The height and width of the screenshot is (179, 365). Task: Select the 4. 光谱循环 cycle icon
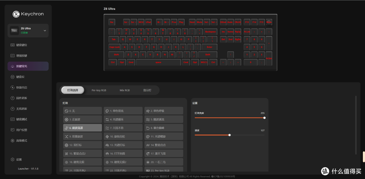click(x=107, y=119)
